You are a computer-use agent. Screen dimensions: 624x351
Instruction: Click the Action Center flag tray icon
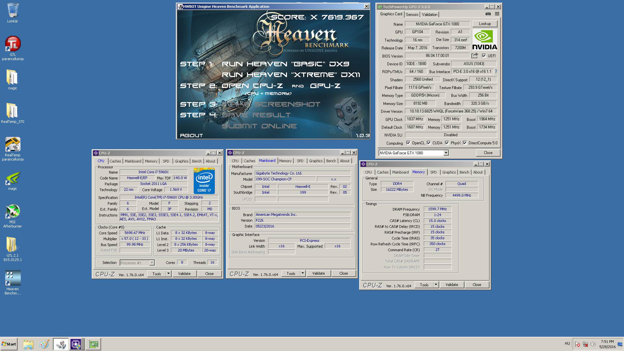(x=578, y=344)
